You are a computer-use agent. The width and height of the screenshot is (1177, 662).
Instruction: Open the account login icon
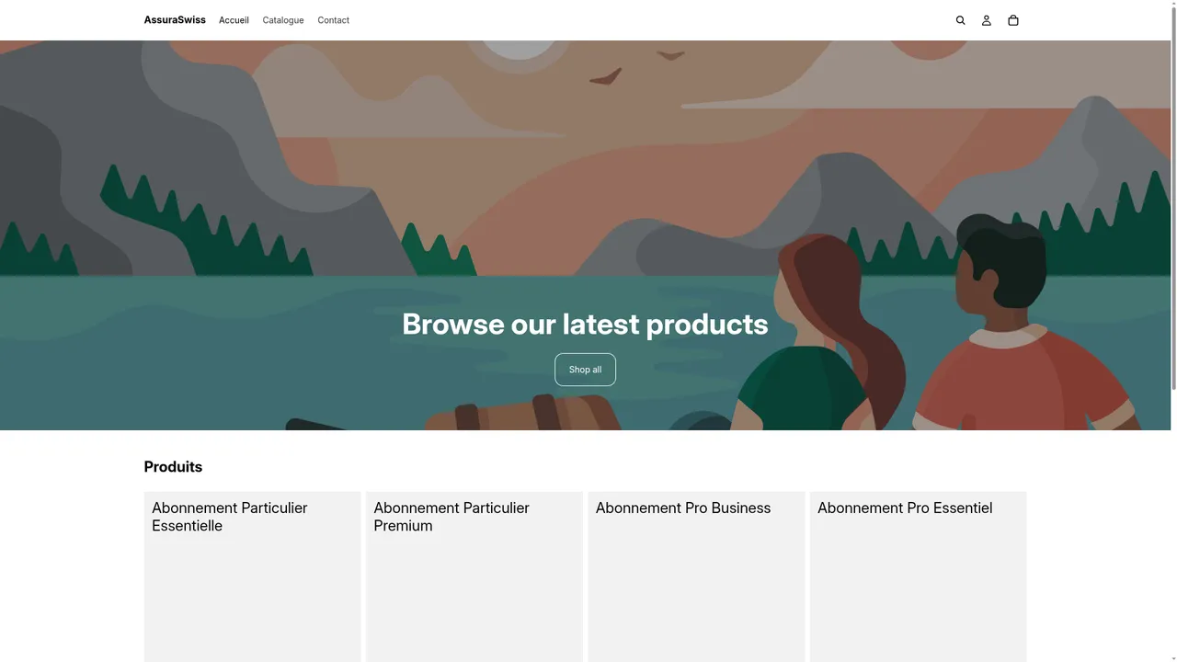click(x=987, y=20)
